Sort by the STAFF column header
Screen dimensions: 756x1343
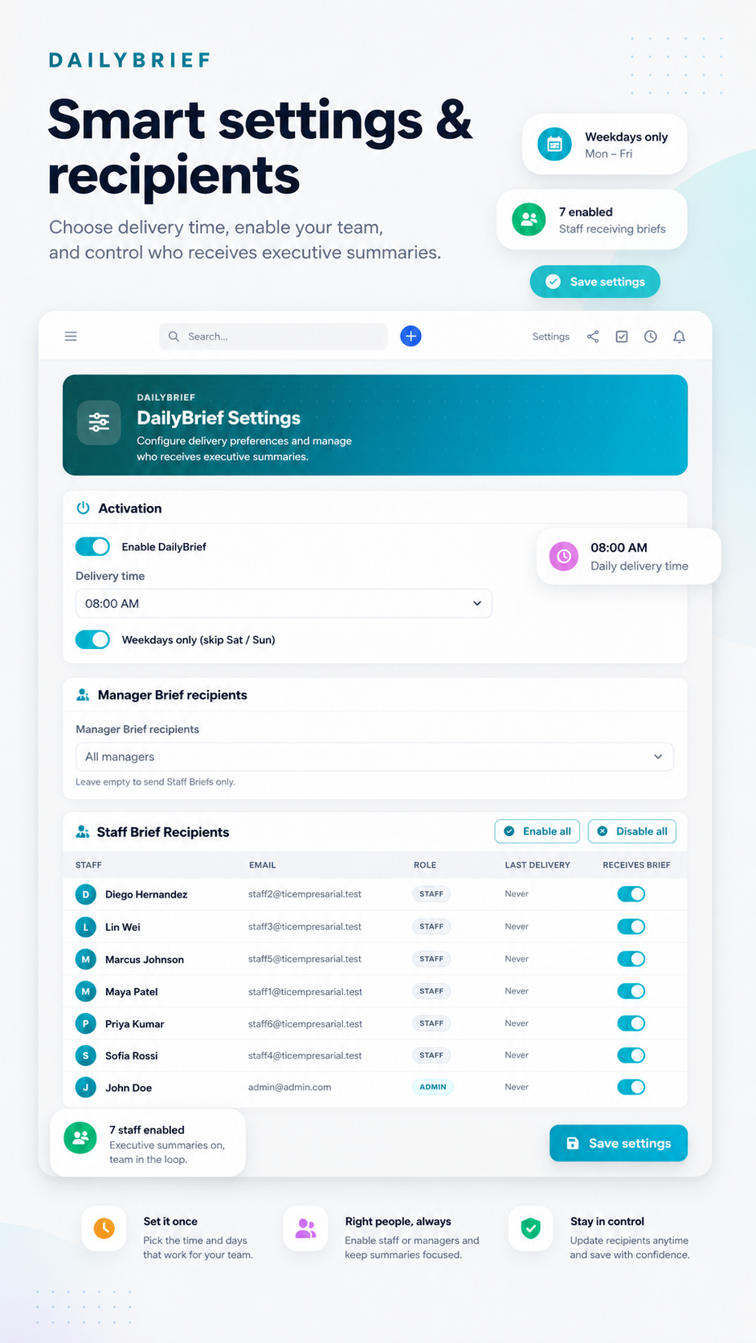[88, 865]
